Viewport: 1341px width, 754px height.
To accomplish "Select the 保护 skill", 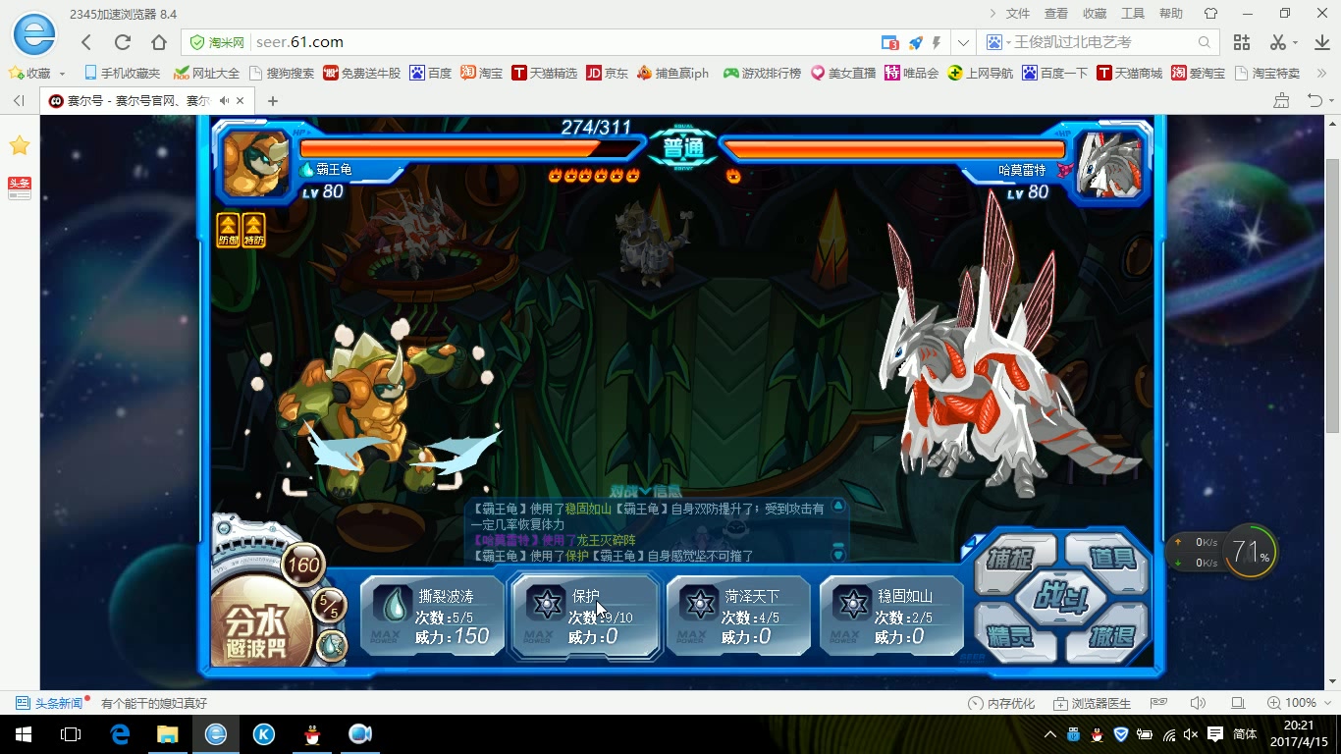I will point(585,617).
